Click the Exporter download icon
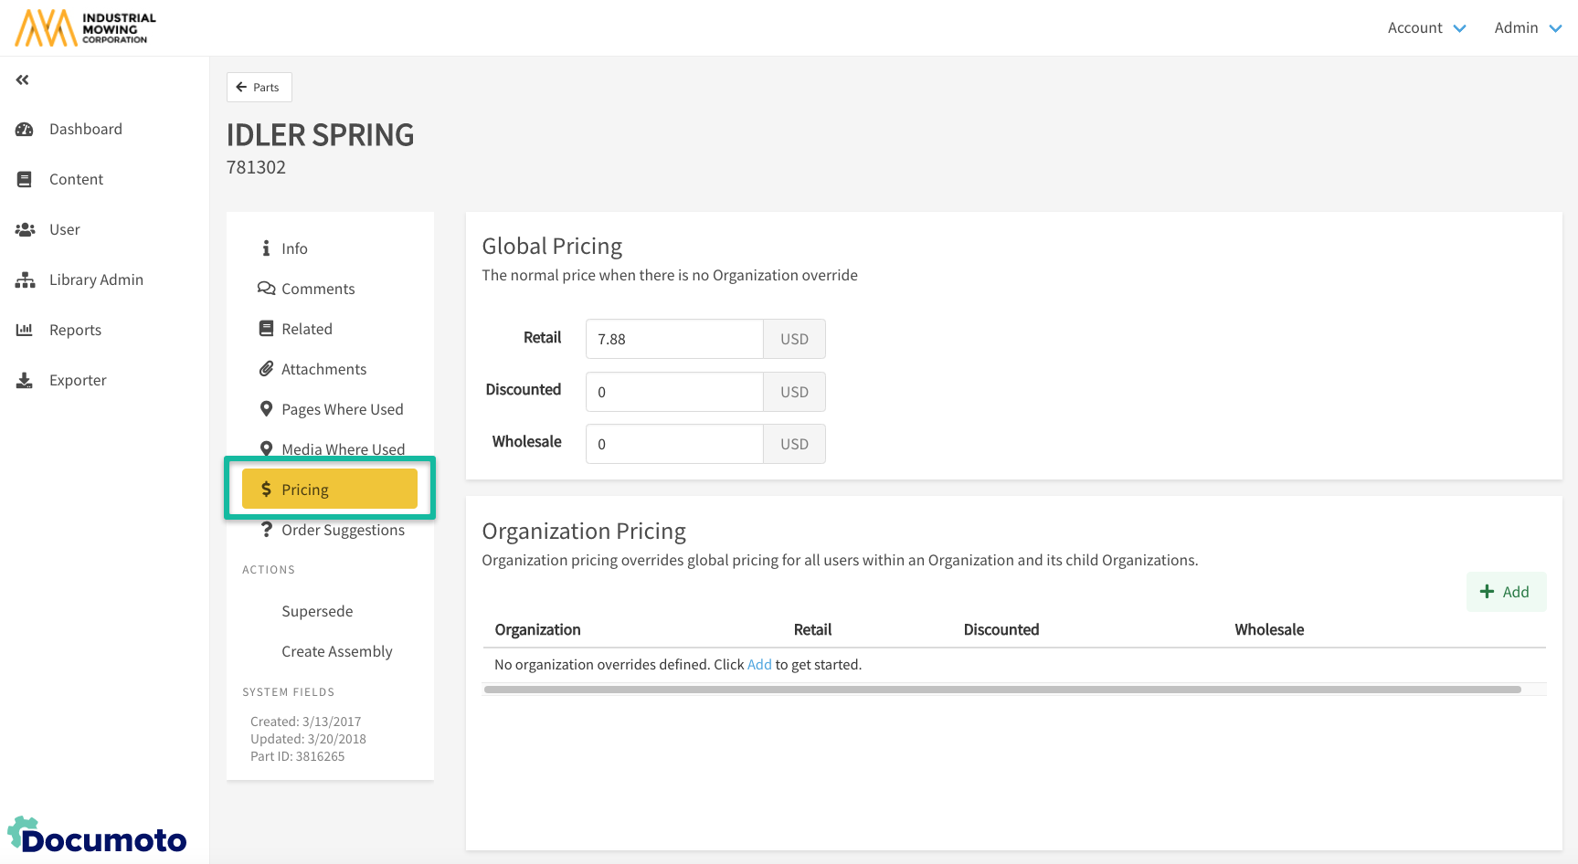The width and height of the screenshot is (1578, 864). point(25,381)
